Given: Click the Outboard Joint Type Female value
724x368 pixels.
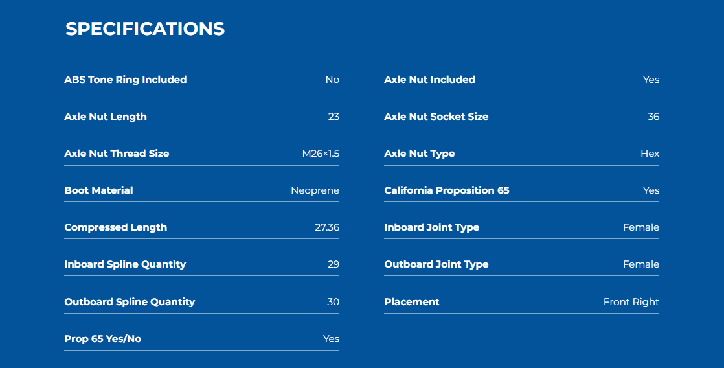Looking at the screenshot, I should point(641,264).
